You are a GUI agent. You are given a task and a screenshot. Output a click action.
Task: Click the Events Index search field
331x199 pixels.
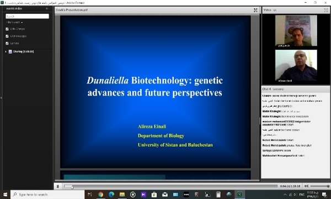point(27,16)
